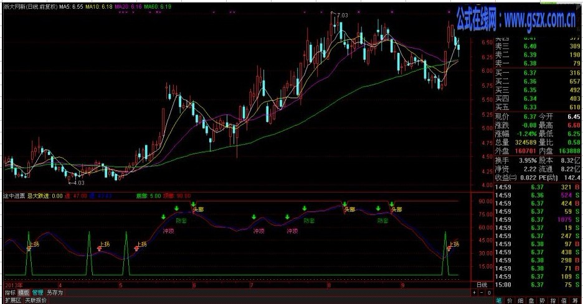This screenshot has height=304, width=583.
Task: Click the tick row with volume 524 S
Action: coord(538,195)
